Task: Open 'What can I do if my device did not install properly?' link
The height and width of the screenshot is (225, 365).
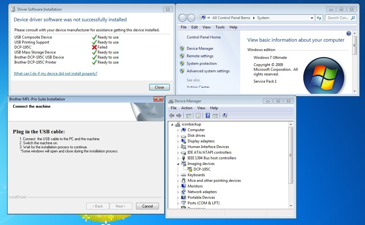Action: point(55,73)
